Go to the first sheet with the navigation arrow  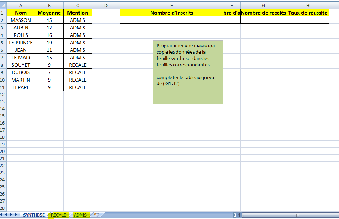(x=1, y=215)
